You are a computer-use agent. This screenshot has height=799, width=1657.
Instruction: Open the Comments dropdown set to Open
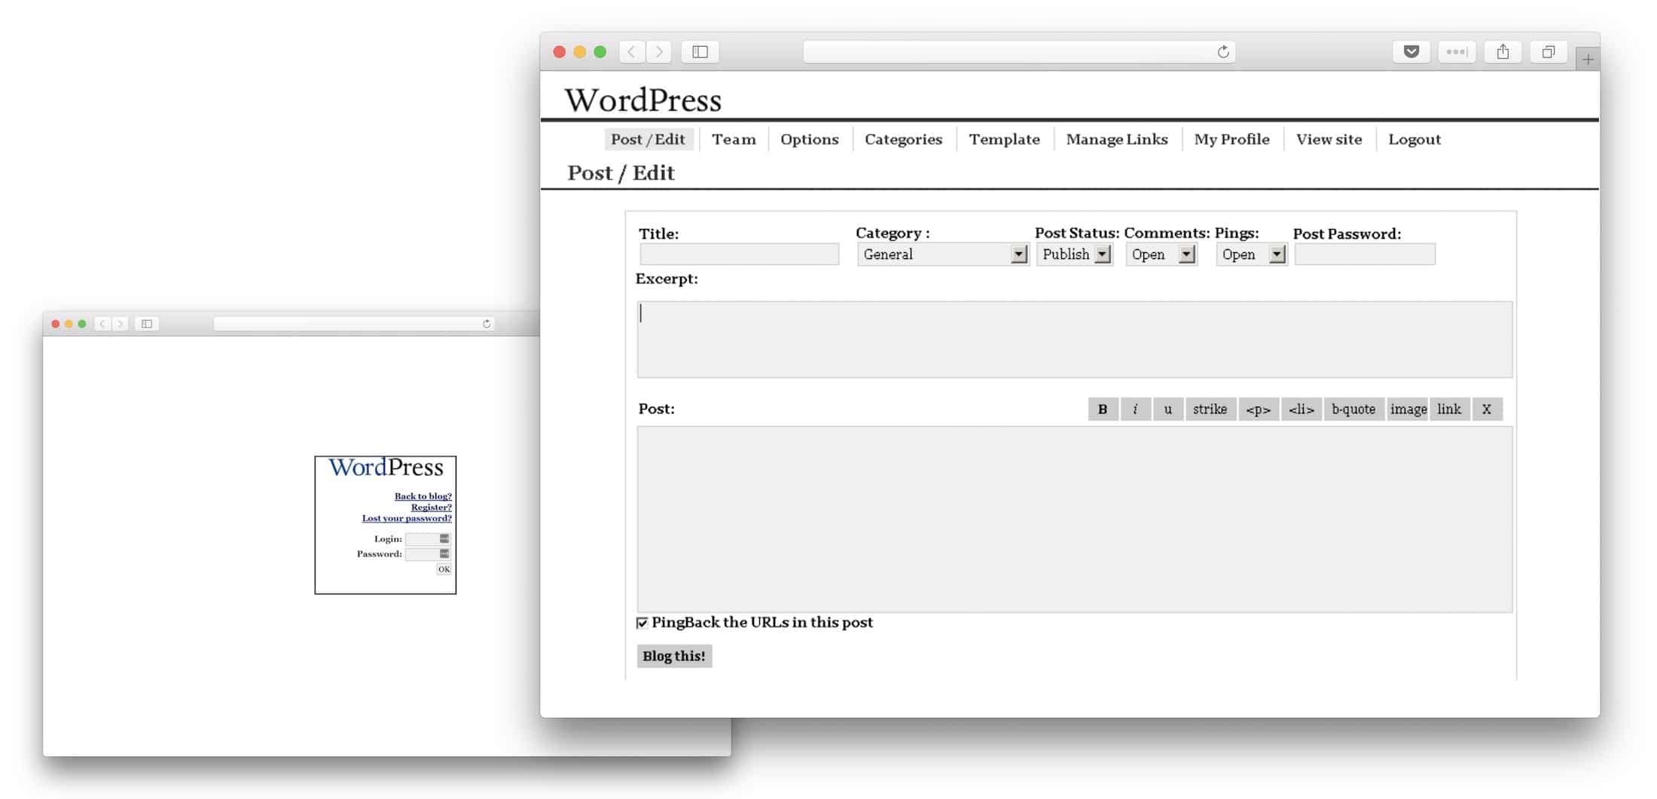(x=1161, y=255)
